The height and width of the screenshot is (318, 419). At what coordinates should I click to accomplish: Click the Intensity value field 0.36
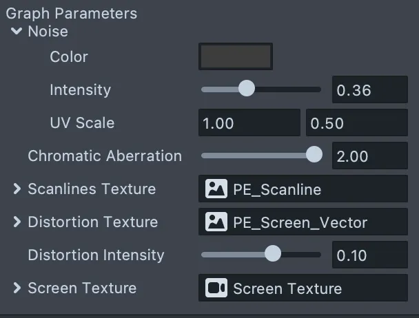[x=370, y=89]
